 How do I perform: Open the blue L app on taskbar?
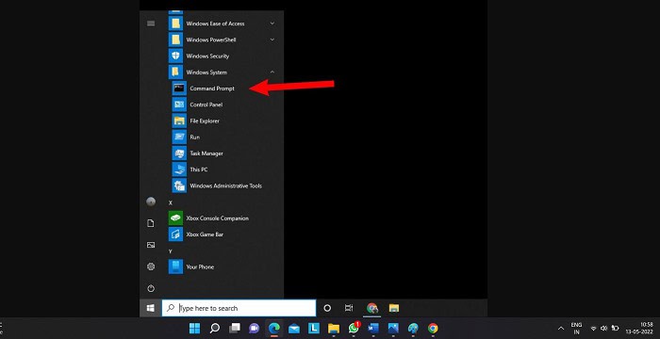314,328
